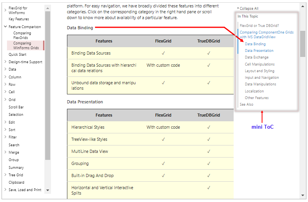Open the Search topic
The image size is (308, 202).
click(14, 145)
